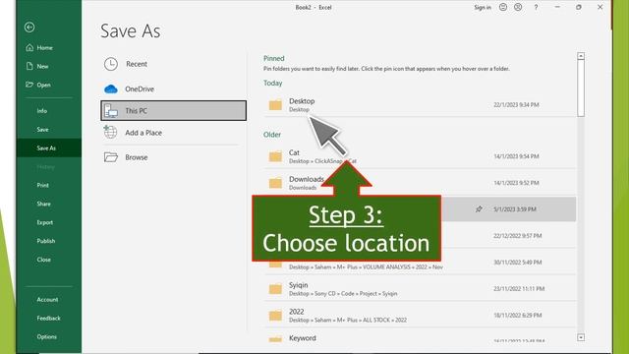This screenshot has width=629, height=354.
Task: Click the Open folder icon in sidebar
Action: pyautogui.click(x=29, y=85)
